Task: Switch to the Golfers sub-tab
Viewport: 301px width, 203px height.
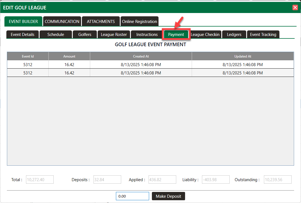Action: (85, 35)
